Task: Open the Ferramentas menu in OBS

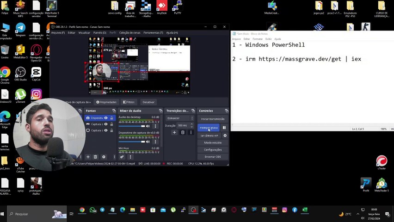Action: pos(153,33)
